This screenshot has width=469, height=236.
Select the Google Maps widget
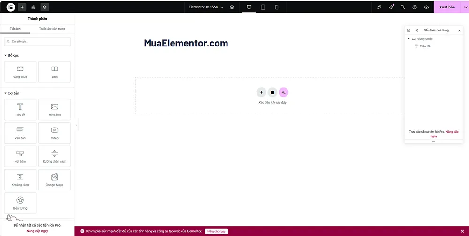point(54,180)
